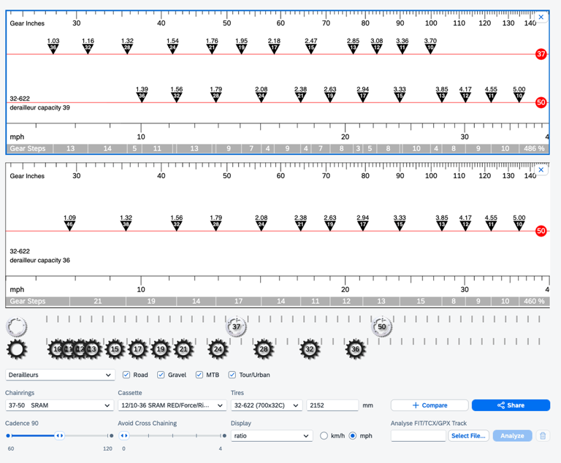Click the 50-tooth chainring gear icon
This screenshot has width=561, height=463.
pos(382,326)
